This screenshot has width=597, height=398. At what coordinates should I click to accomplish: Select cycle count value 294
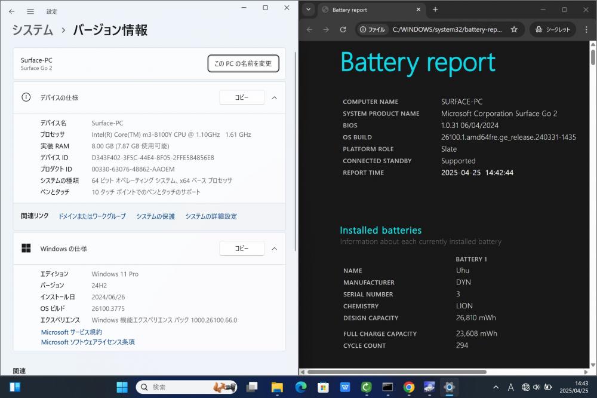(x=462, y=345)
